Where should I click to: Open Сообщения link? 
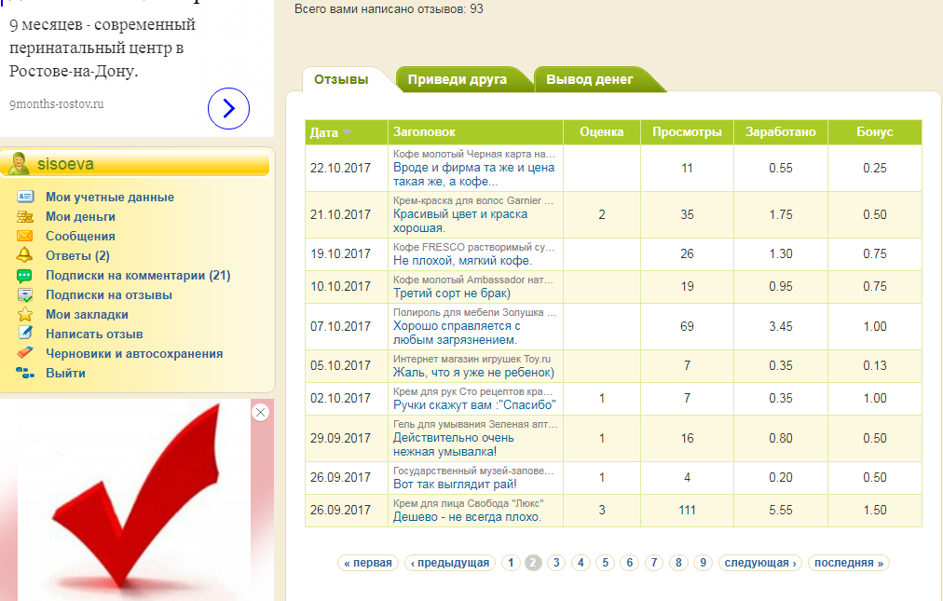pos(80,236)
